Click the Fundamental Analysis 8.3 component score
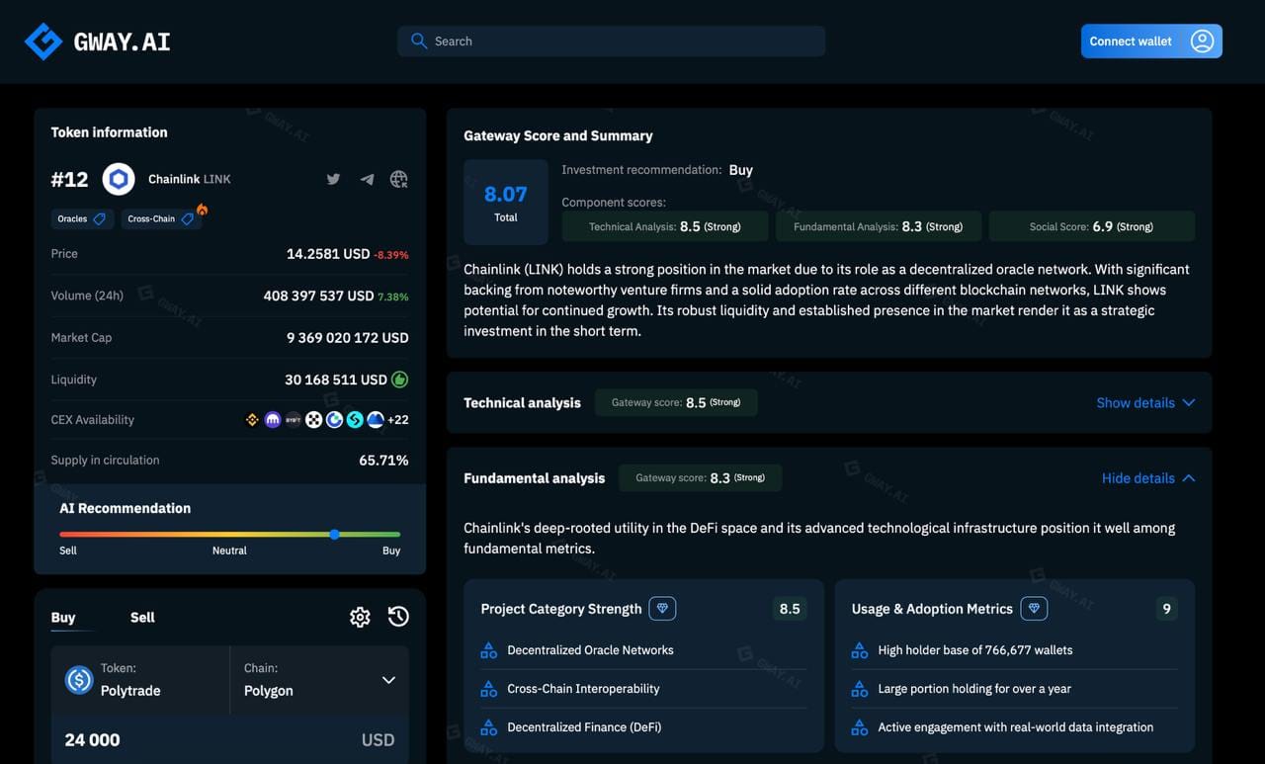 click(x=878, y=226)
